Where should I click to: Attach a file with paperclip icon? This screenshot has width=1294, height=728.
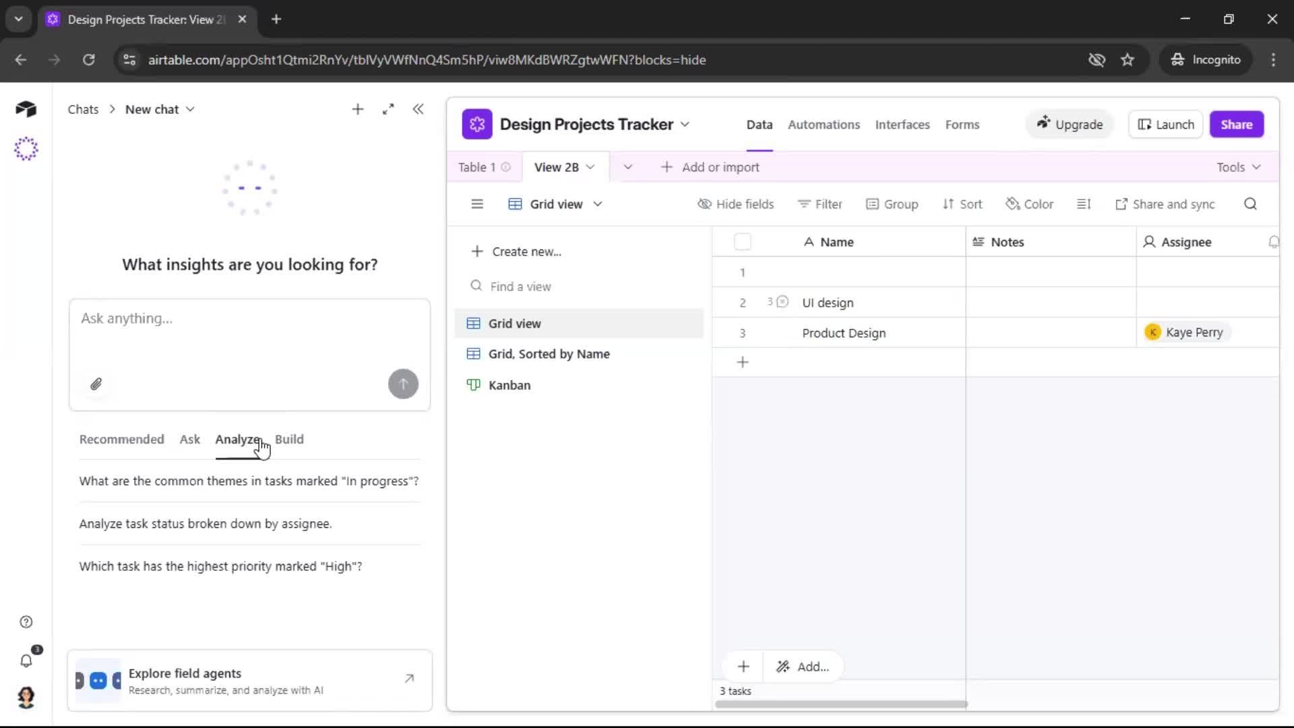click(96, 384)
